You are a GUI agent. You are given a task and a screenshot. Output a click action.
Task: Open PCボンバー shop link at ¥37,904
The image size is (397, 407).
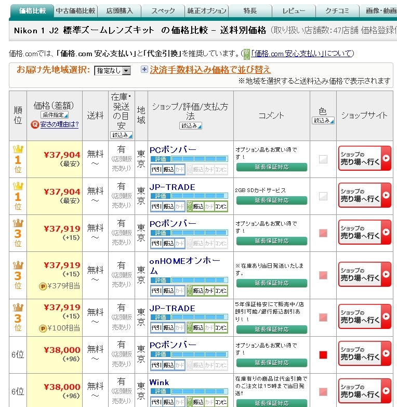pyautogui.click(x=173, y=150)
